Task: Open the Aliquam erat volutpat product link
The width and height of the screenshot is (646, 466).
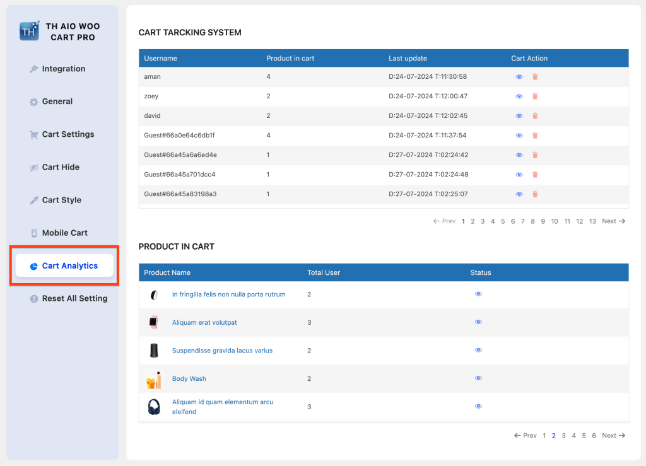Action: tap(204, 322)
